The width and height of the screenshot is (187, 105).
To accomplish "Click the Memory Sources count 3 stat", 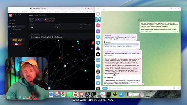I will click(x=81, y=27).
